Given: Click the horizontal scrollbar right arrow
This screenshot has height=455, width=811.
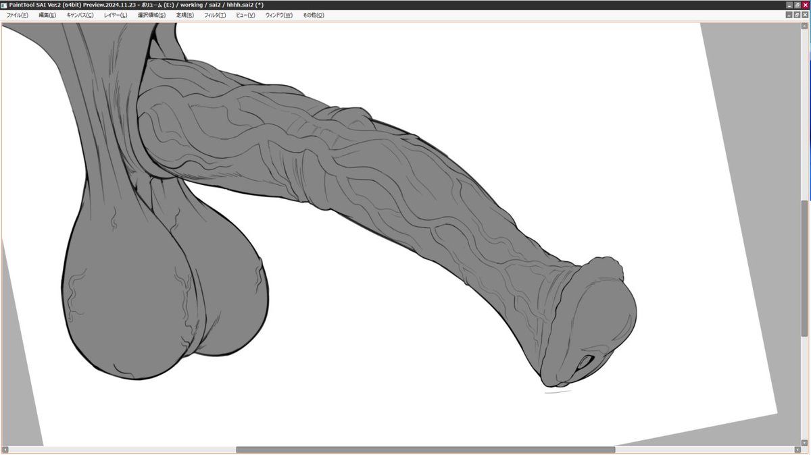Looking at the screenshot, I should (x=798, y=450).
